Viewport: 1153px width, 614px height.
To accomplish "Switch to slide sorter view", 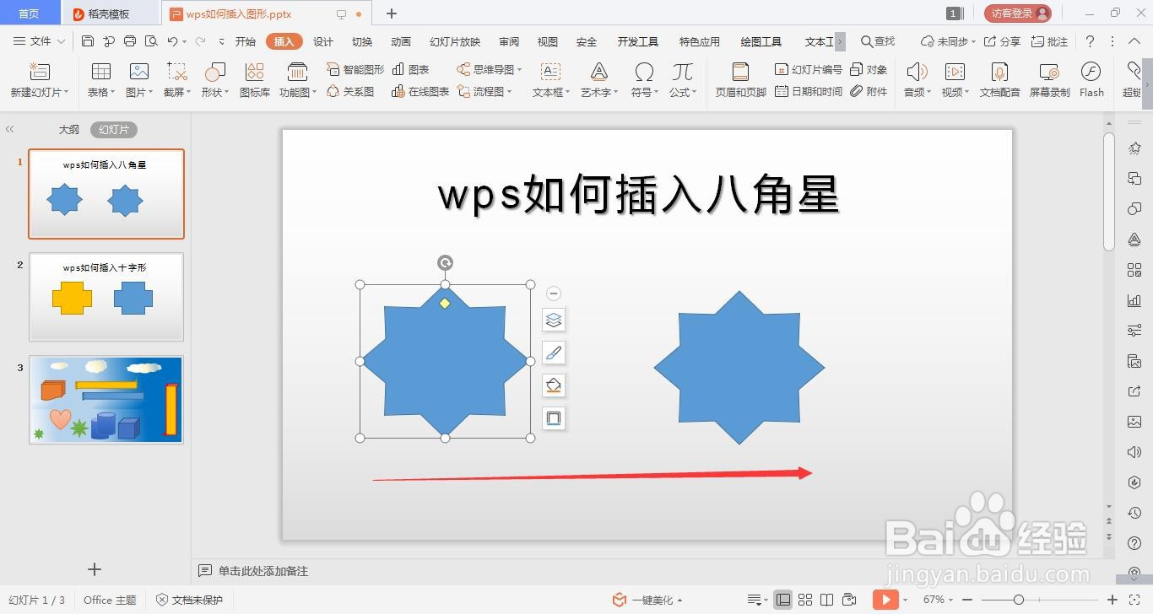I will (805, 600).
